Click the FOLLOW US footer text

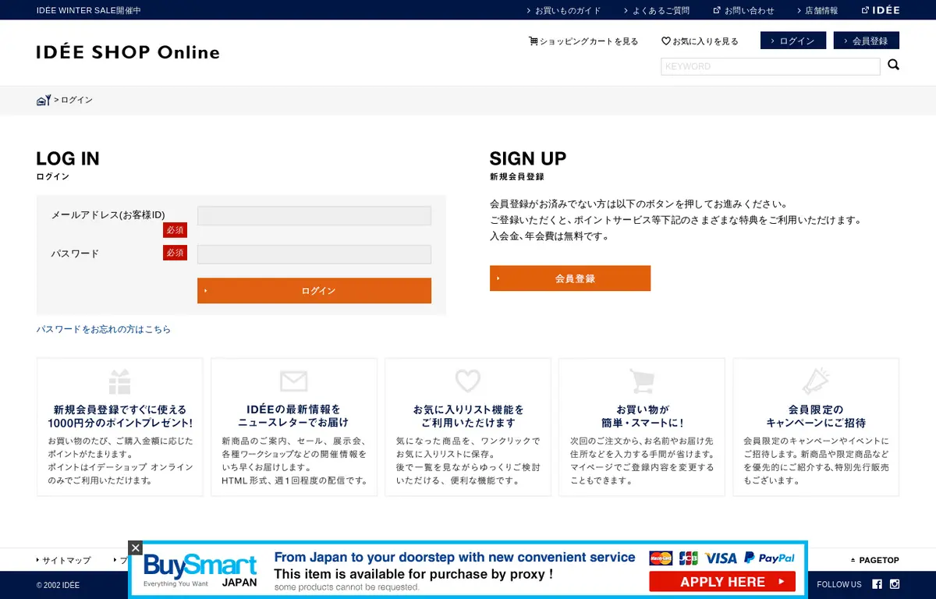(x=839, y=585)
